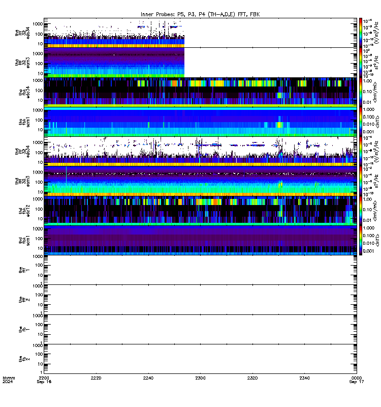Click inside the tha fff scm3 spectrogram data

(x=114, y=63)
